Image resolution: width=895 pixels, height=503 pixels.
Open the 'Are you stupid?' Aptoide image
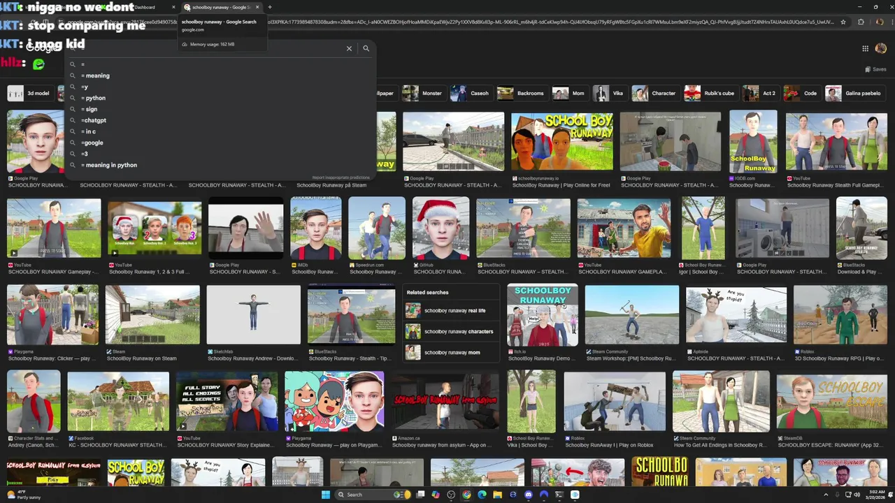[736, 314]
